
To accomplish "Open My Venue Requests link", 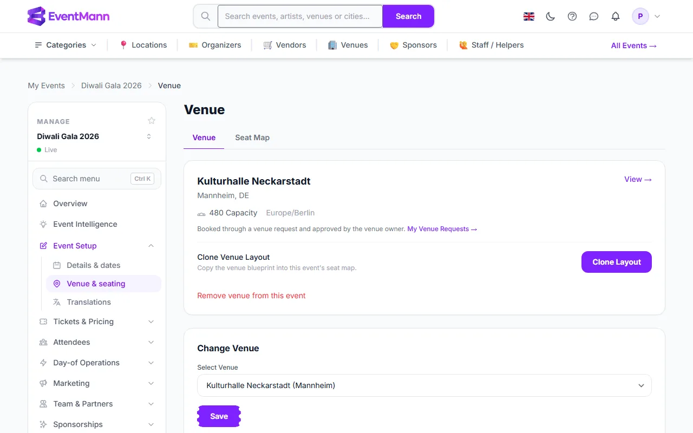I will coord(442,229).
